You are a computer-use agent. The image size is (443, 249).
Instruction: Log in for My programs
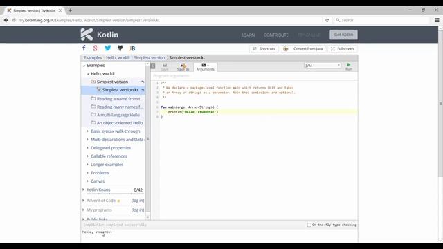pyautogui.click(x=138, y=210)
